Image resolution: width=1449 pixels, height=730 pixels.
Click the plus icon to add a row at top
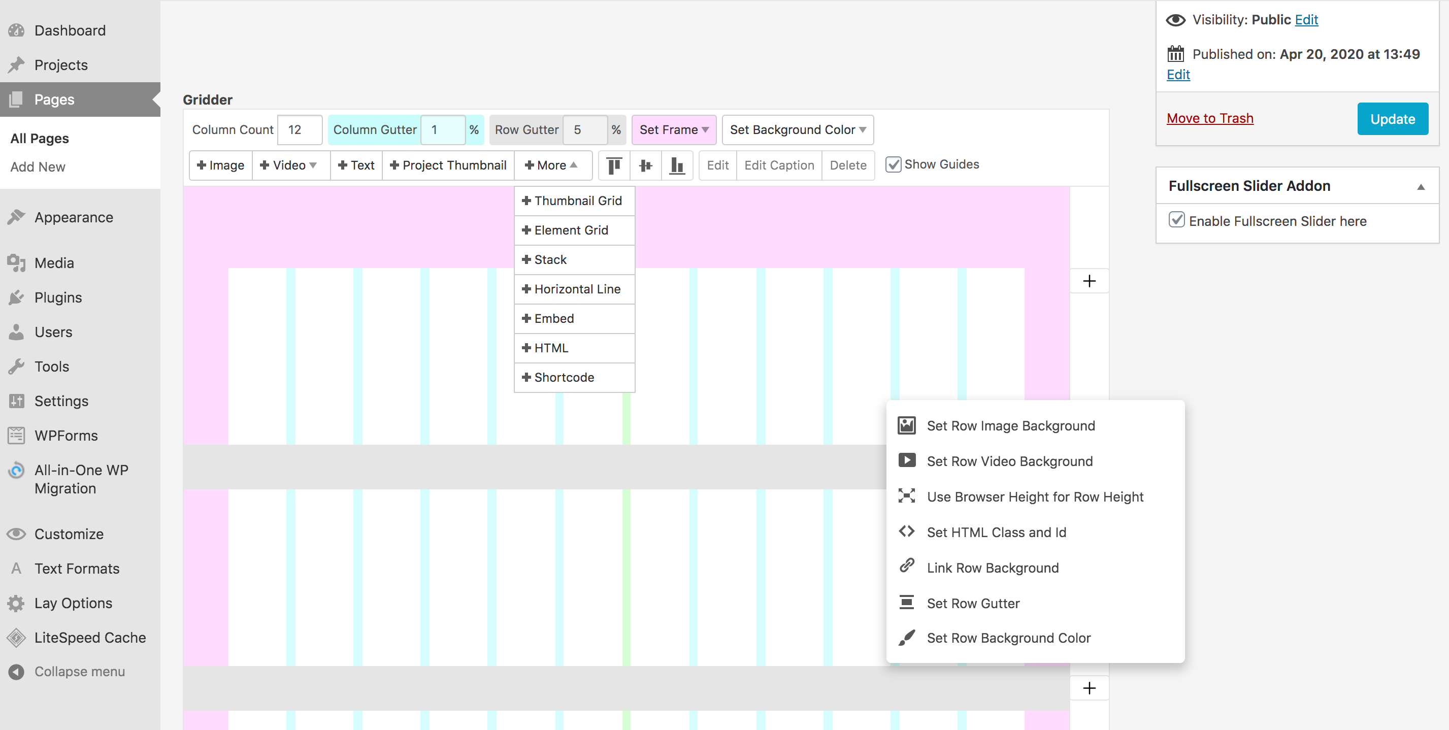coord(1089,281)
